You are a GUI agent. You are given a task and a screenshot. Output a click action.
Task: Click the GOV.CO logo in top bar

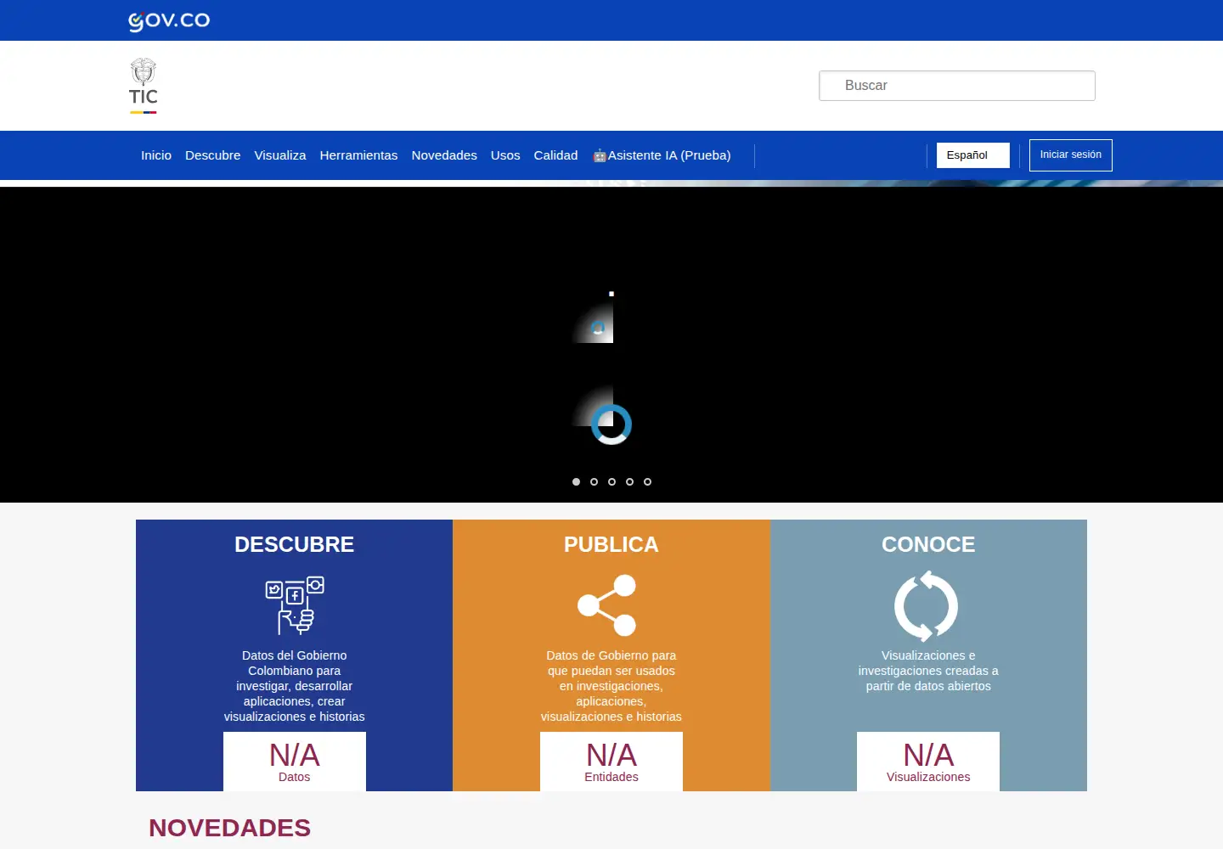click(169, 20)
